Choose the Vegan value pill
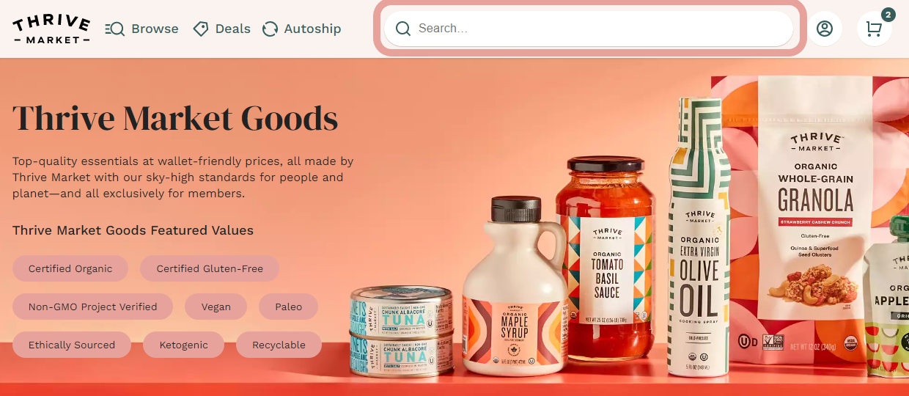The image size is (909, 396). point(216,307)
